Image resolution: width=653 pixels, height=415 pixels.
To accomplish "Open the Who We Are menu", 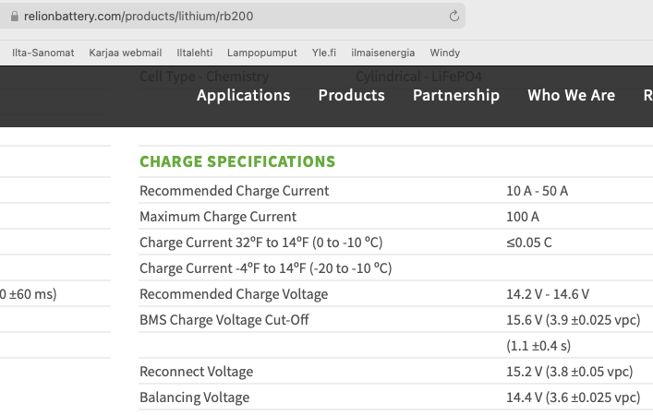I will coord(571,95).
